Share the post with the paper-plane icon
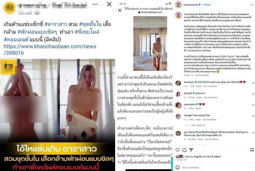The width and height of the screenshot is (255, 171). (191, 150)
